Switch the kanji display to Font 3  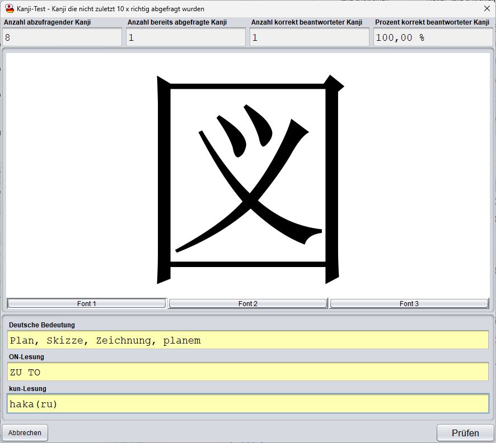[x=409, y=303]
